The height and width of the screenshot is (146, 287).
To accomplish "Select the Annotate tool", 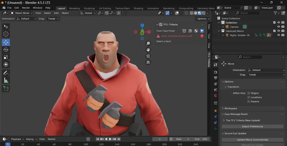I will (6, 73).
